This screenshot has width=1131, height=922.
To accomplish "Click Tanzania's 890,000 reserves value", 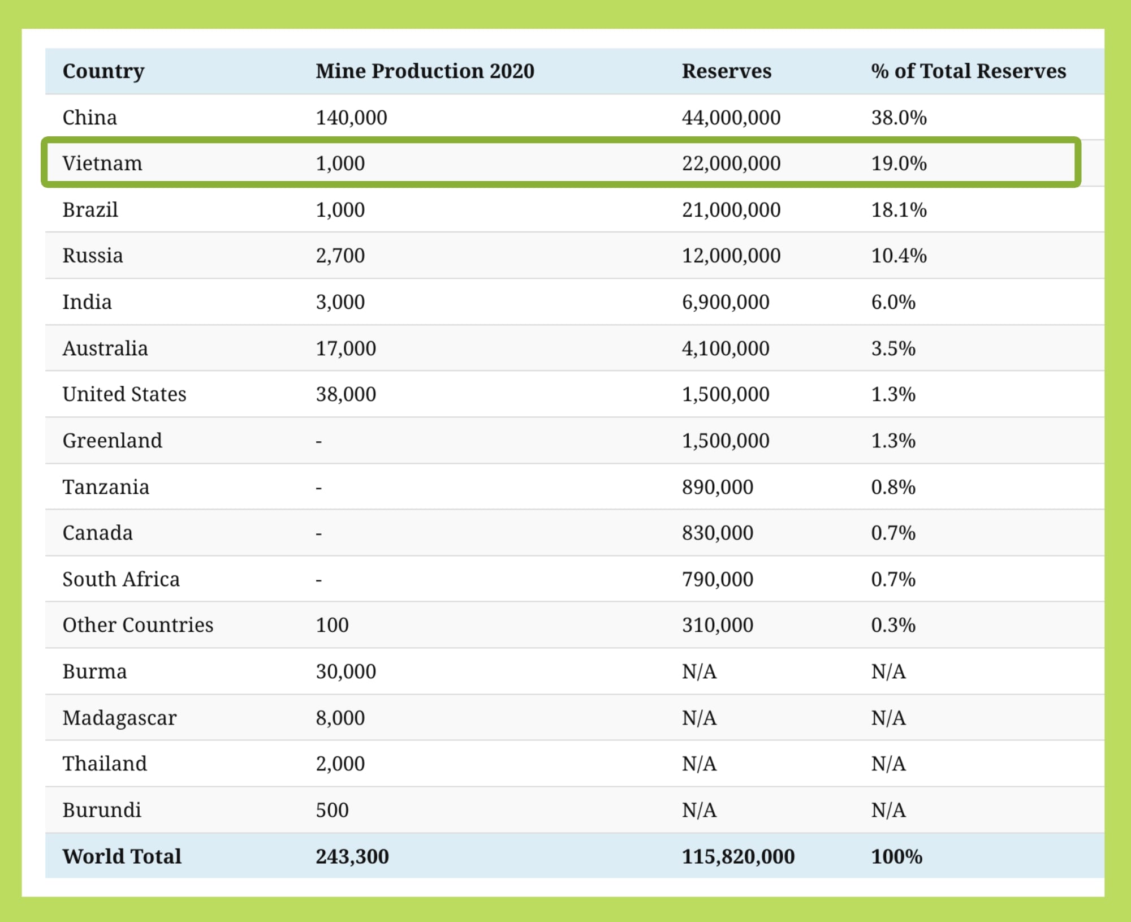I will pos(717,487).
